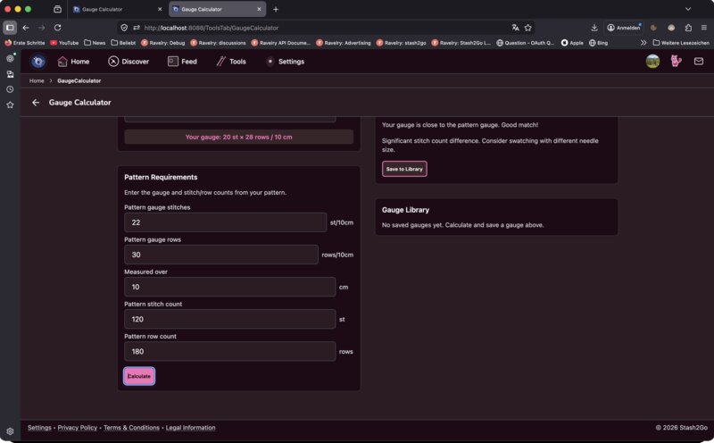Open the YouTube bookmark
This screenshot has height=443, width=714.
tap(64, 43)
